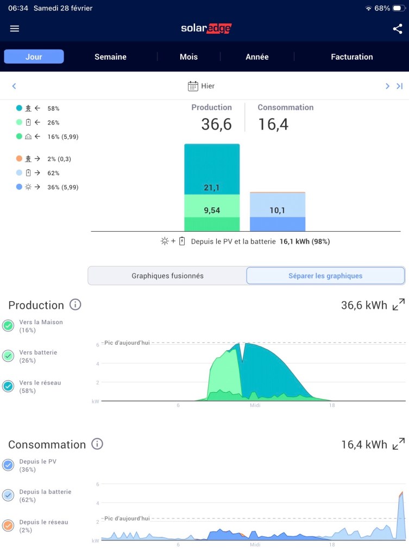Expand the Production graph fullscreen
The height and width of the screenshot is (557, 409).
[x=398, y=305]
